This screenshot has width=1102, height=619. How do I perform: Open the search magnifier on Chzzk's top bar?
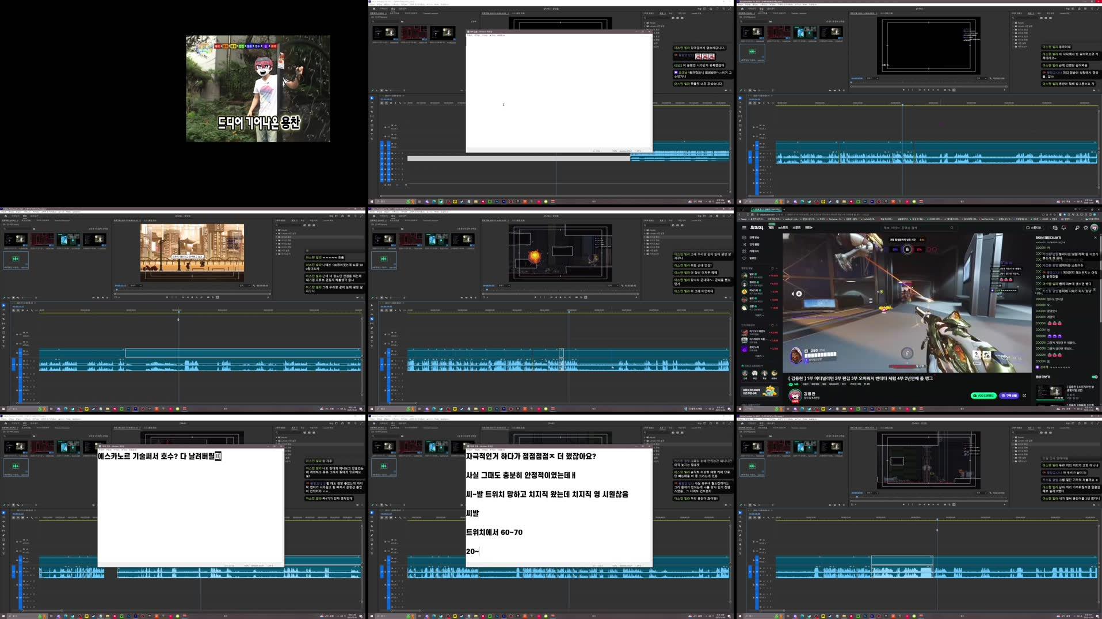tap(1078, 227)
